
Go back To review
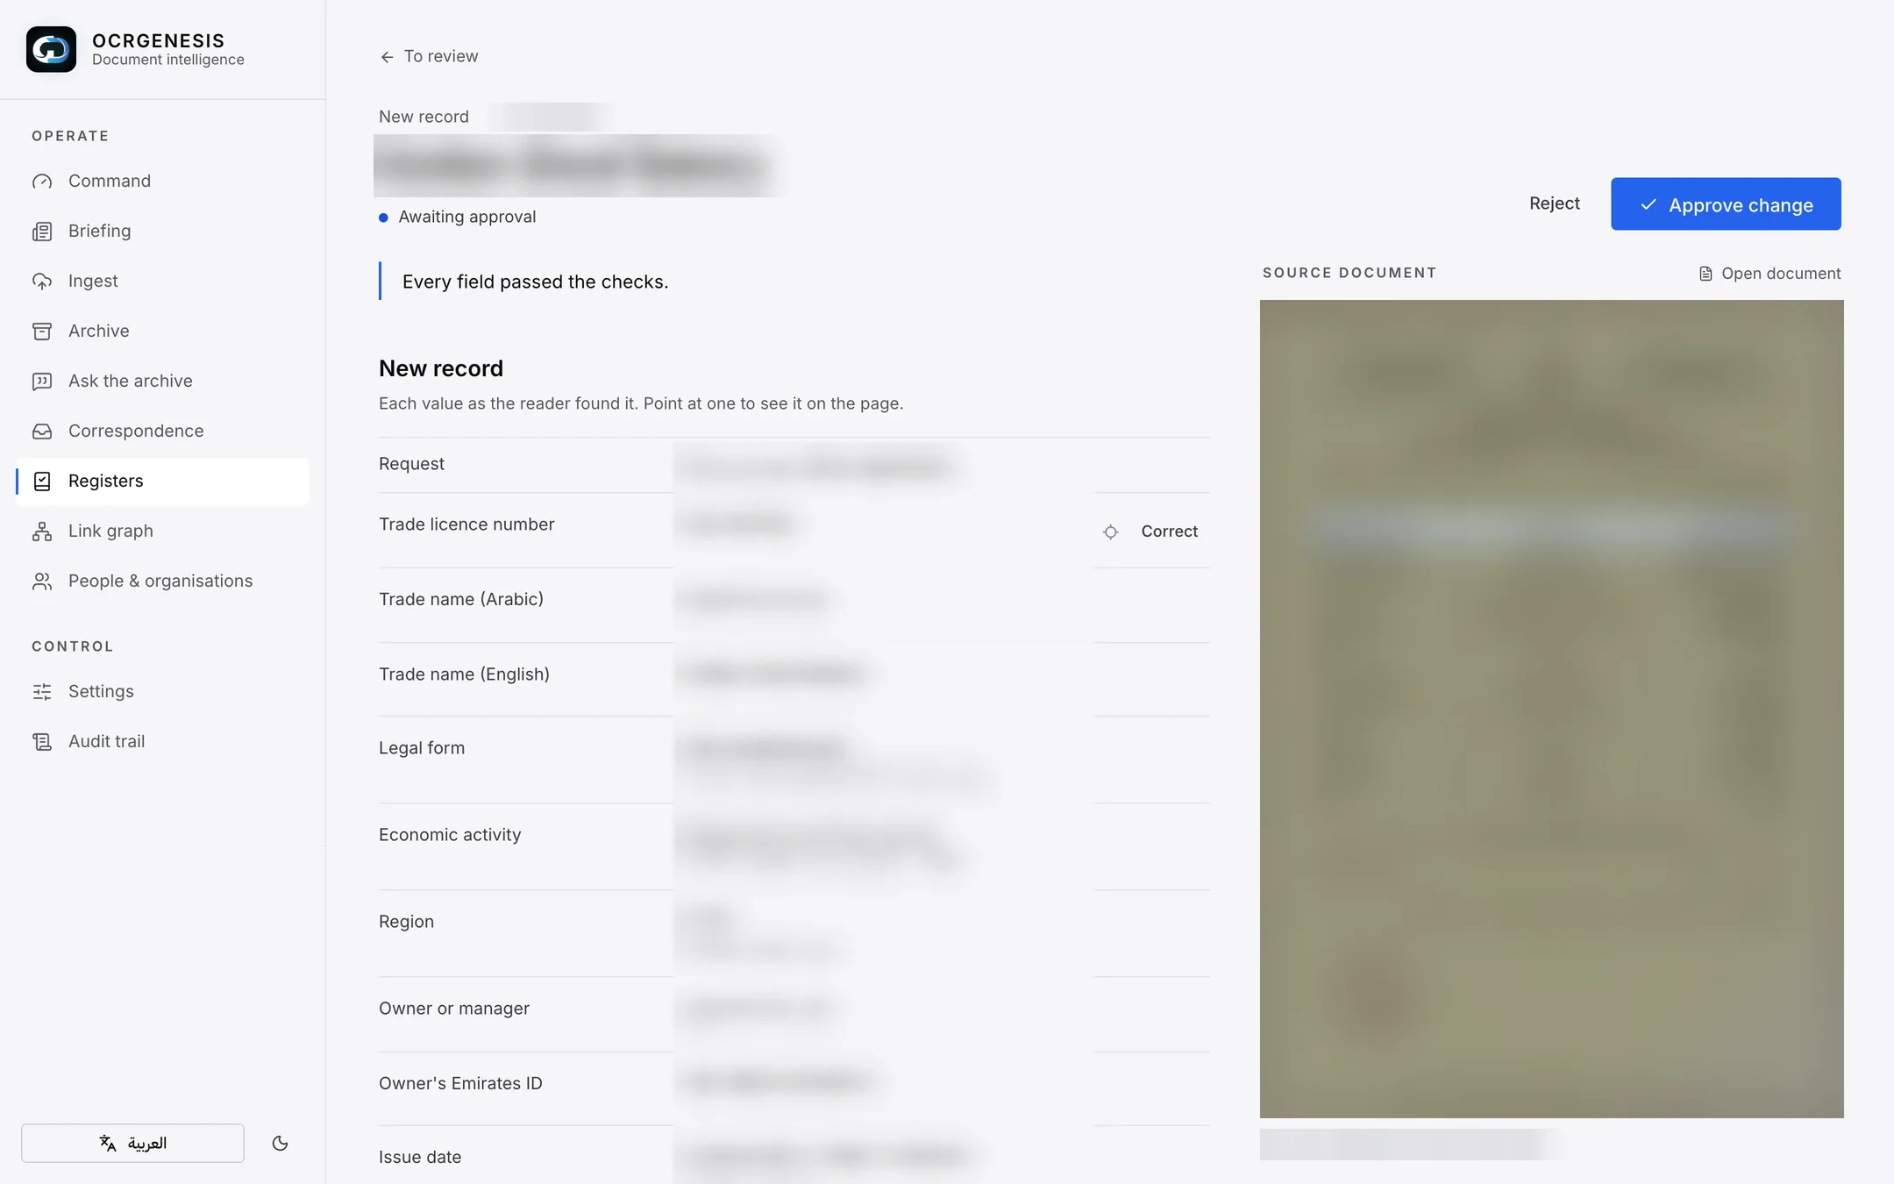coord(429,56)
